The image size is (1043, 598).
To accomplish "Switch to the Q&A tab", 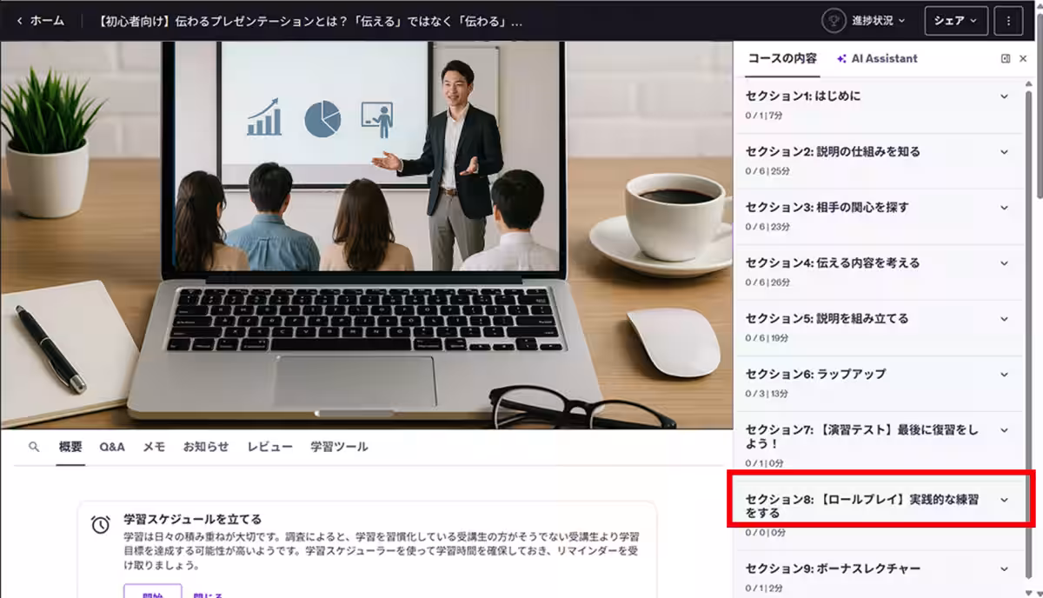I will (111, 446).
